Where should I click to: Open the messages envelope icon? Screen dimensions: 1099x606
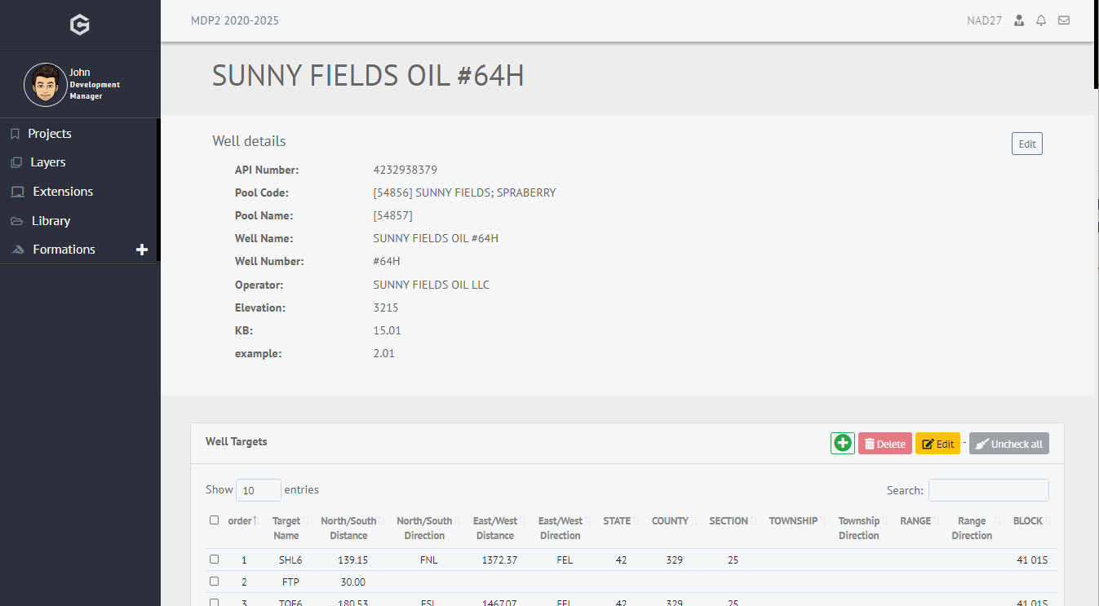1064,20
